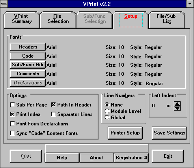The image size is (194, 168).
Task: Open the window system menu box
Action: [x=4, y=4]
